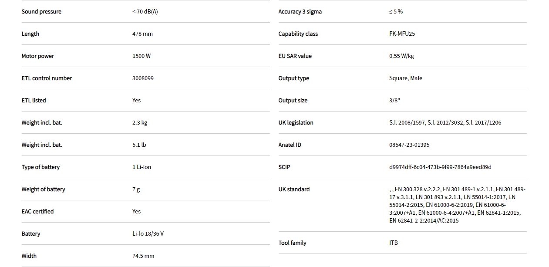Click the ITB tool family value
This screenshot has width=549, height=267.
(393, 243)
